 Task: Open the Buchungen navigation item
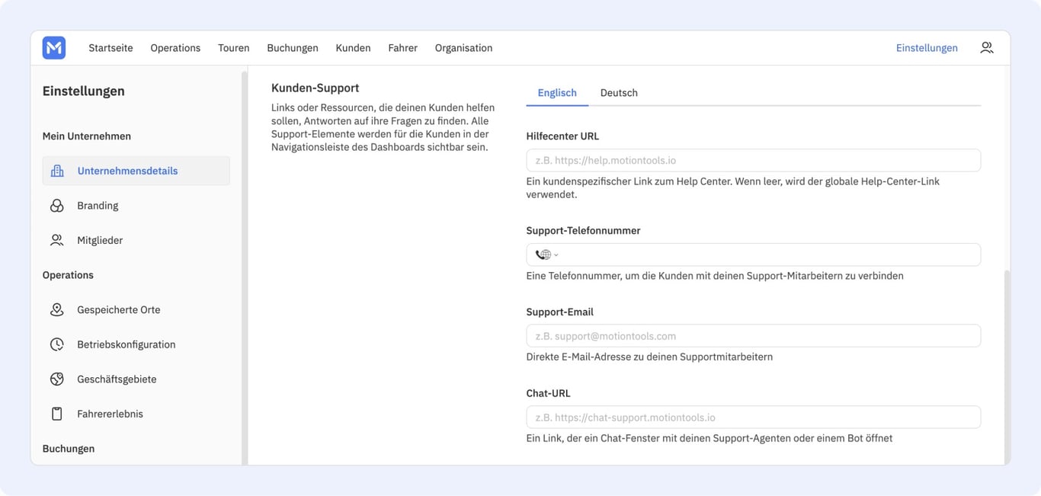(x=293, y=48)
